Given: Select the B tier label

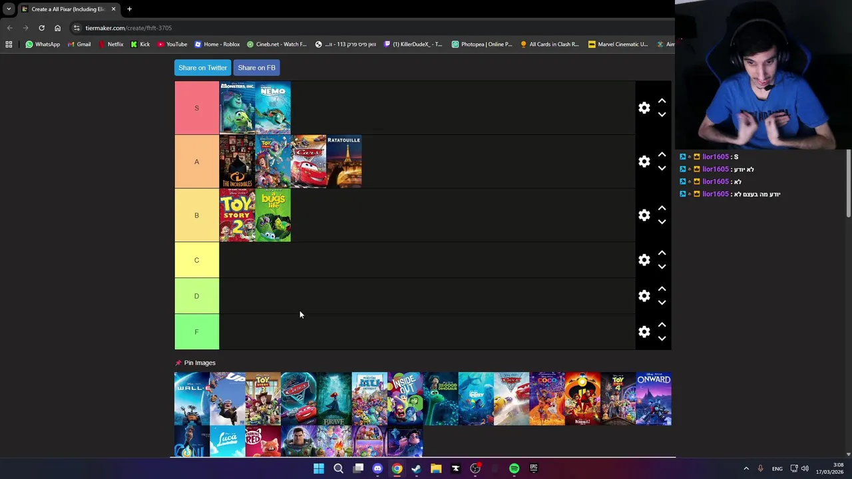Looking at the screenshot, I should [196, 216].
